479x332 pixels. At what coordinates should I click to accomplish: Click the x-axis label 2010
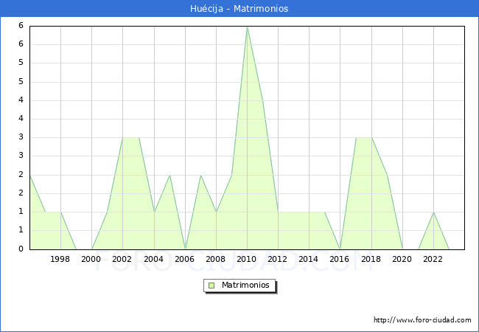coord(247,259)
